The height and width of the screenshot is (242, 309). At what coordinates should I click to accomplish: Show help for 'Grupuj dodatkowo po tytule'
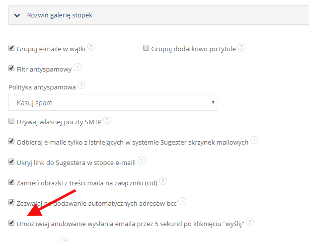[241, 47]
